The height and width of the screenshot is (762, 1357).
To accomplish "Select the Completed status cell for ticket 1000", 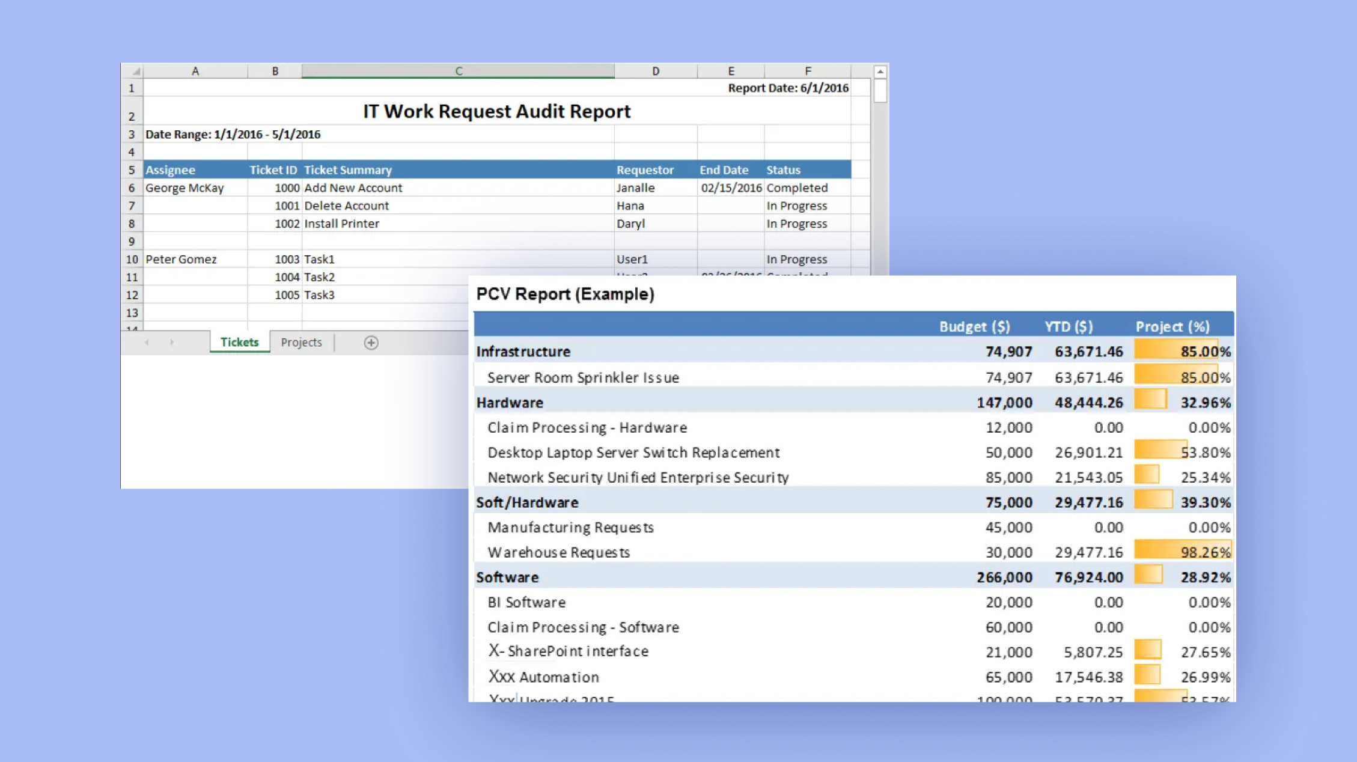I will 796,187.
